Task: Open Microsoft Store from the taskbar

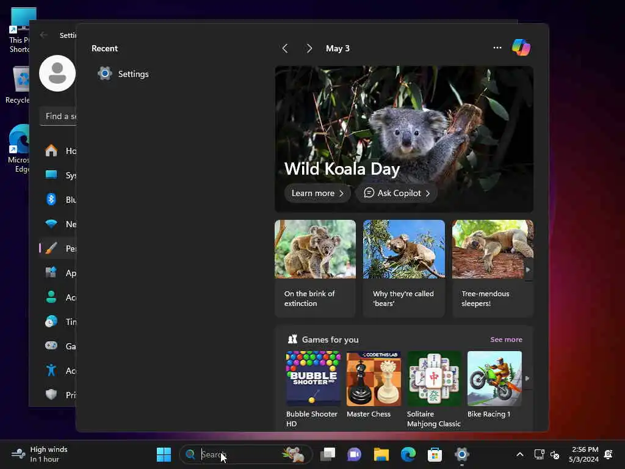Action: click(x=435, y=454)
